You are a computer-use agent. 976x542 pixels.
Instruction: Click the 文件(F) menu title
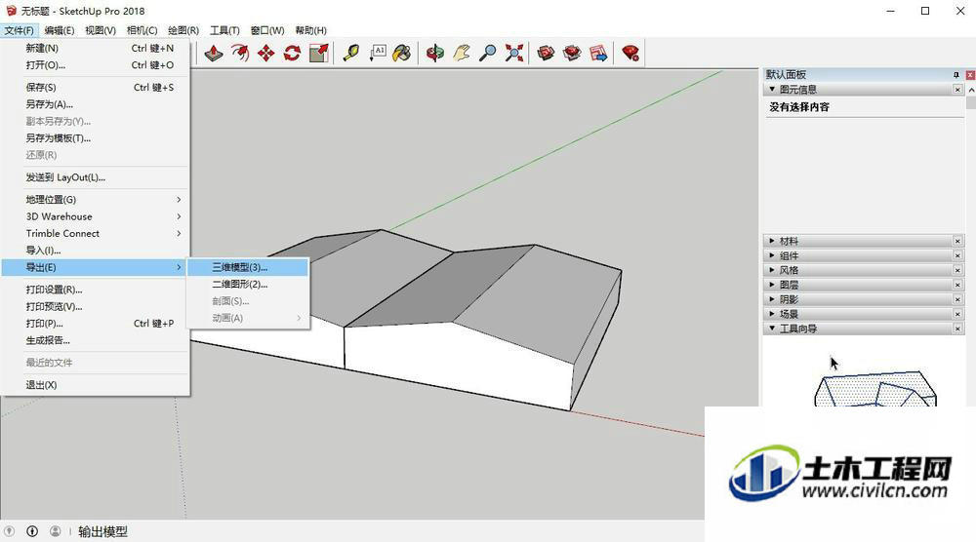19,30
